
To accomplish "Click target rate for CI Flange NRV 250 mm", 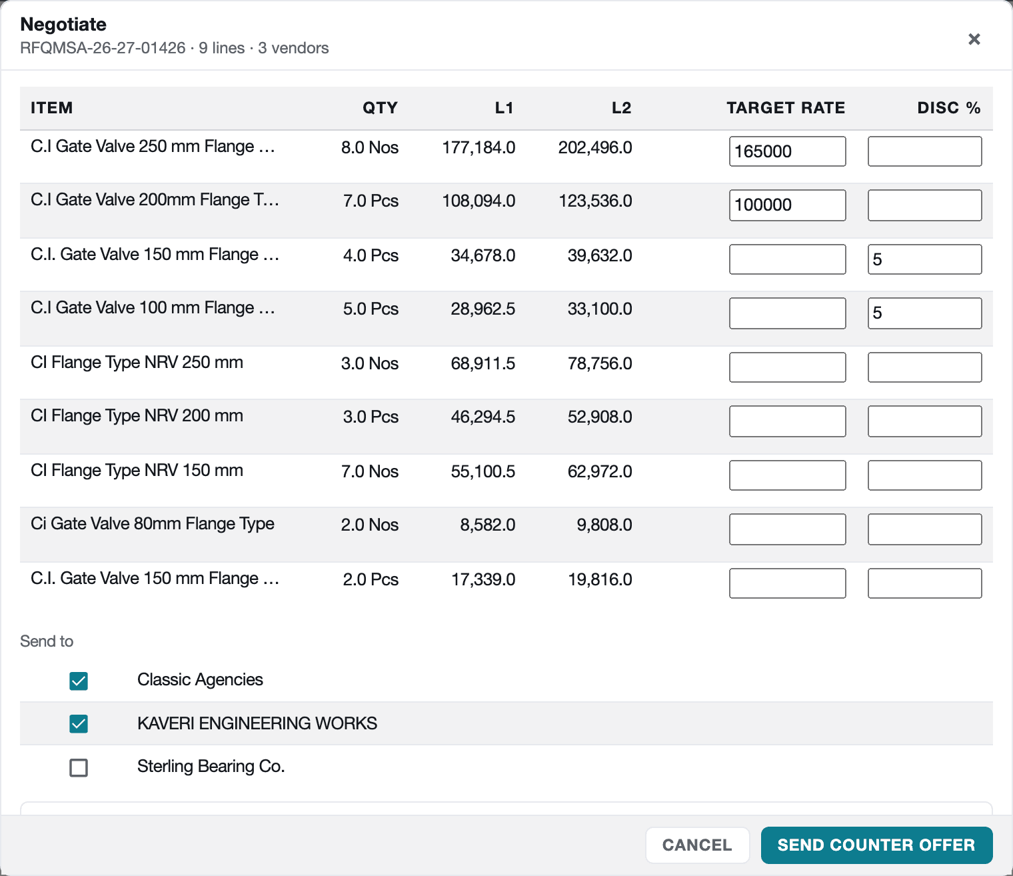I will (x=787, y=367).
